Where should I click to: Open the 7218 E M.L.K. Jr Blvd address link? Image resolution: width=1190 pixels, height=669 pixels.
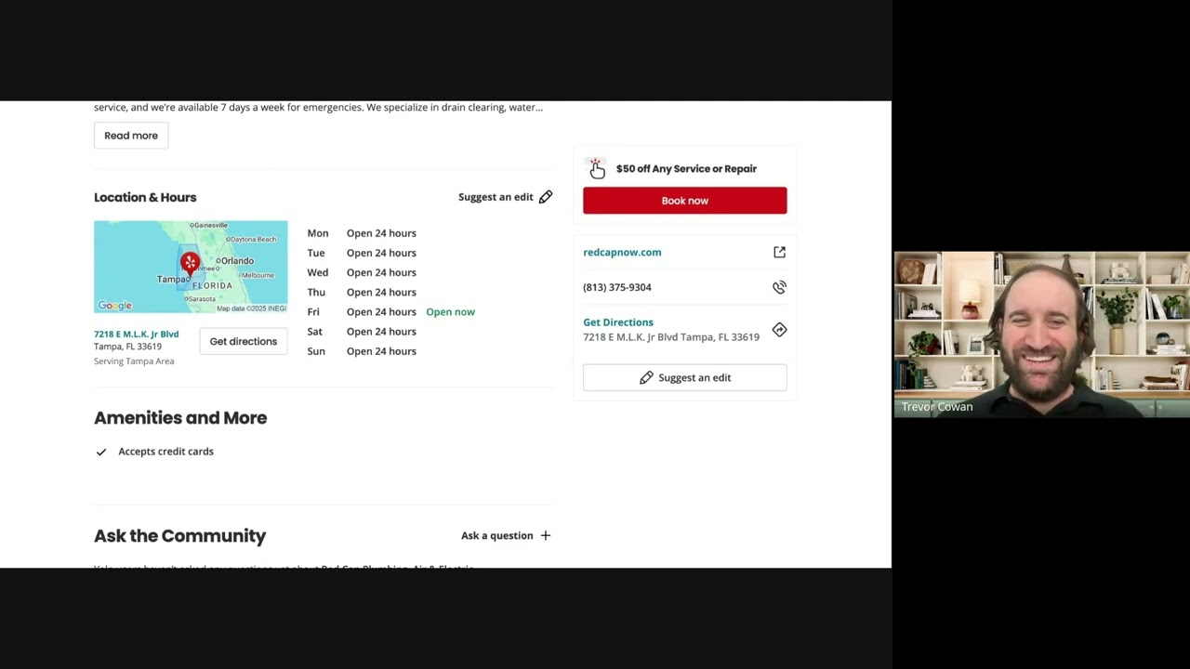point(136,334)
